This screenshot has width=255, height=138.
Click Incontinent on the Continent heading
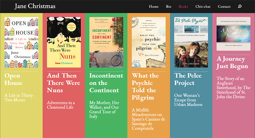click(x=106, y=83)
